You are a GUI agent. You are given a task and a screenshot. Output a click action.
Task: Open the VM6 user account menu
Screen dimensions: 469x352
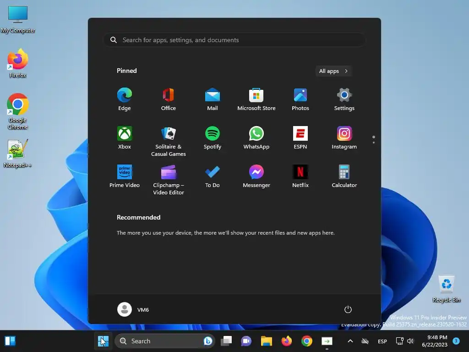point(133,309)
